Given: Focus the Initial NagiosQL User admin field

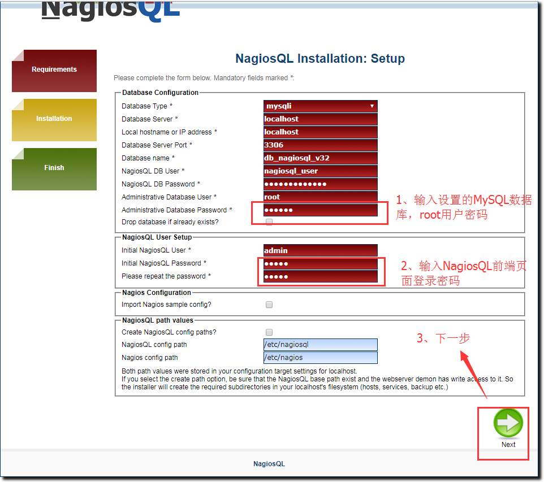Looking at the screenshot, I should pyautogui.click(x=320, y=250).
